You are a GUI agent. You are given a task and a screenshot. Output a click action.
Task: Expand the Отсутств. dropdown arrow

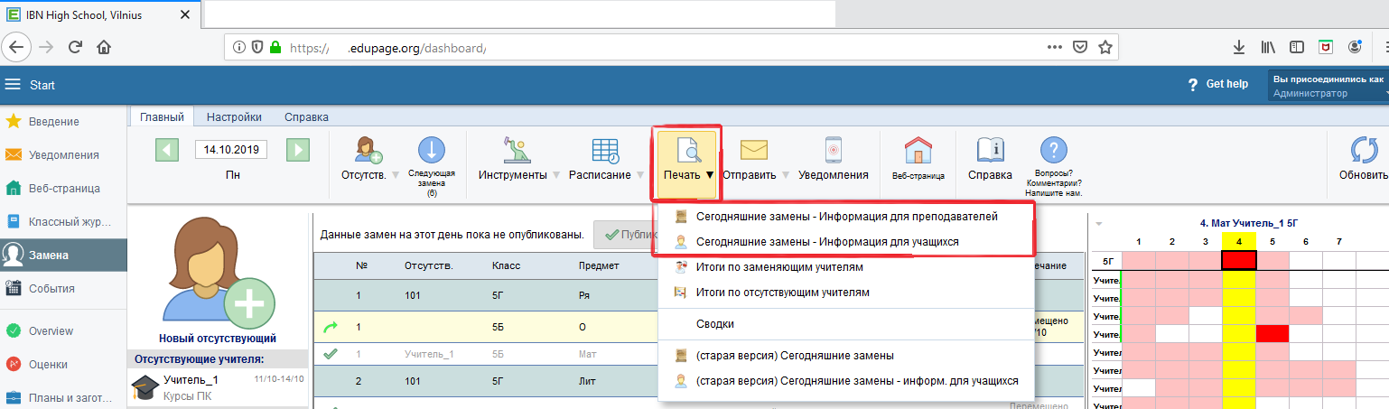pyautogui.click(x=393, y=176)
